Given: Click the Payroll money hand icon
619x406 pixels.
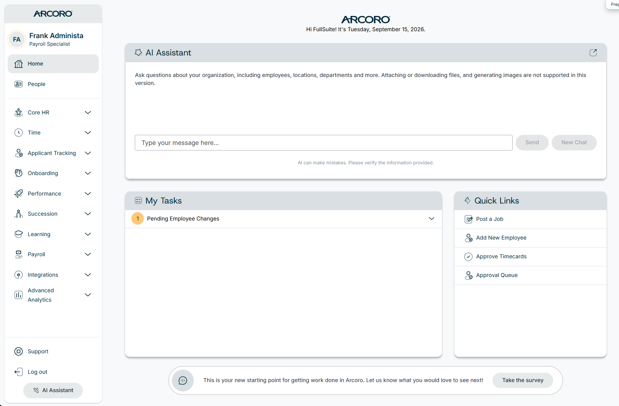Looking at the screenshot, I should point(18,254).
